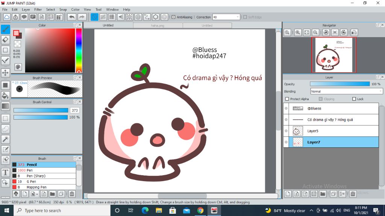Click the transparent color swatch
385x216 pixels.
(x=17, y=44)
